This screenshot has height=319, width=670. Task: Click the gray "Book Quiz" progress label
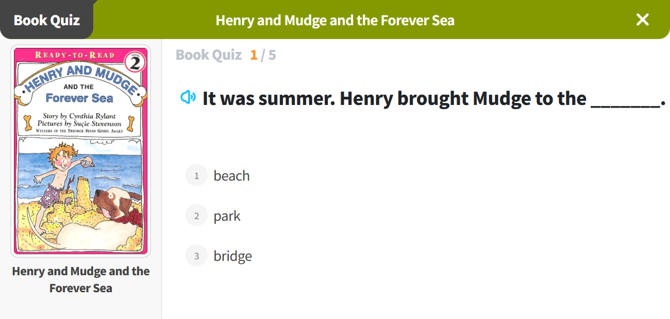pyautogui.click(x=208, y=55)
